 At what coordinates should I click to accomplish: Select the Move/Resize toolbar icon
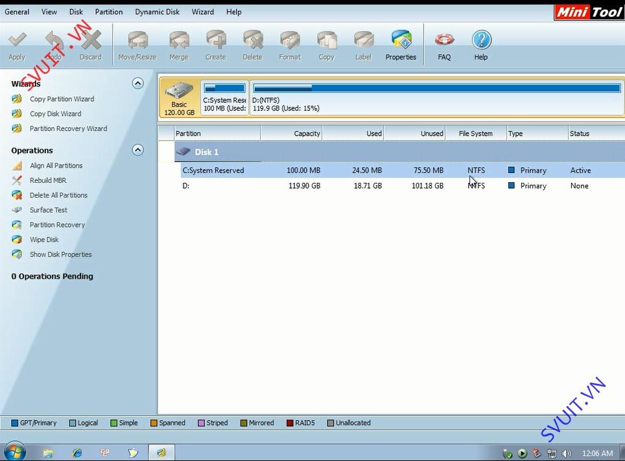point(137,40)
